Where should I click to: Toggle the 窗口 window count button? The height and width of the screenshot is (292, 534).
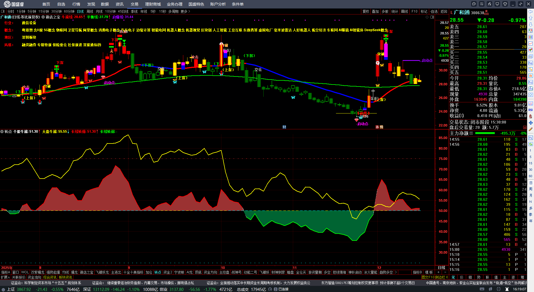[16, 272]
